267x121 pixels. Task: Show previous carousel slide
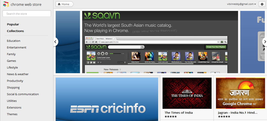[56, 42]
